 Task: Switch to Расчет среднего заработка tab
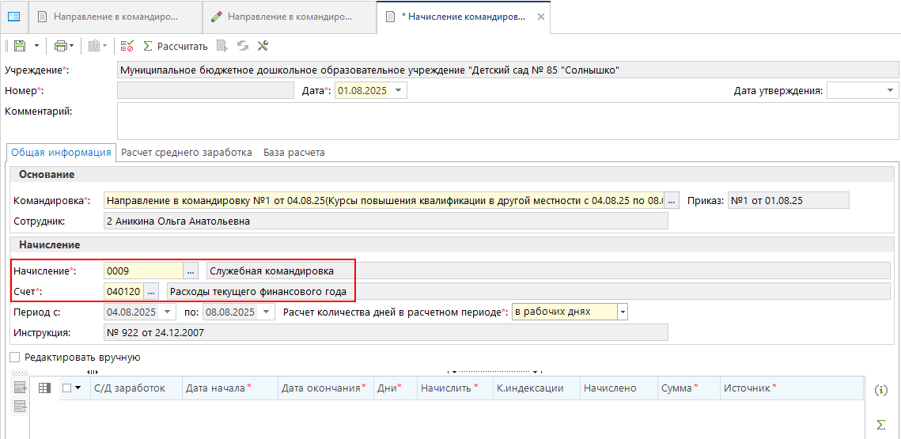point(186,153)
